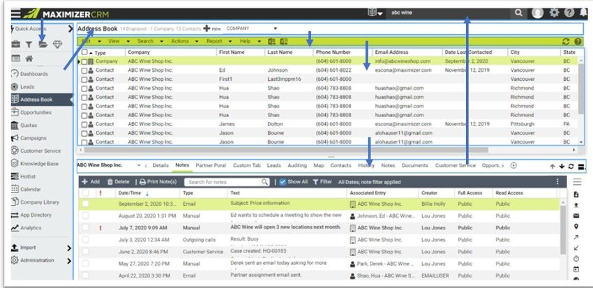
Task: Open the help question mark in top bar
Action: click(x=569, y=13)
